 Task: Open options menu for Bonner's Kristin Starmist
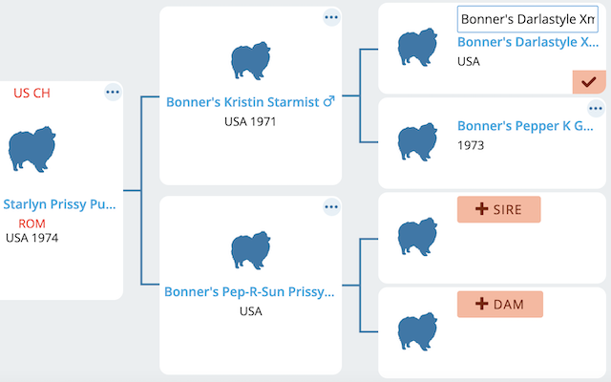[331, 17]
